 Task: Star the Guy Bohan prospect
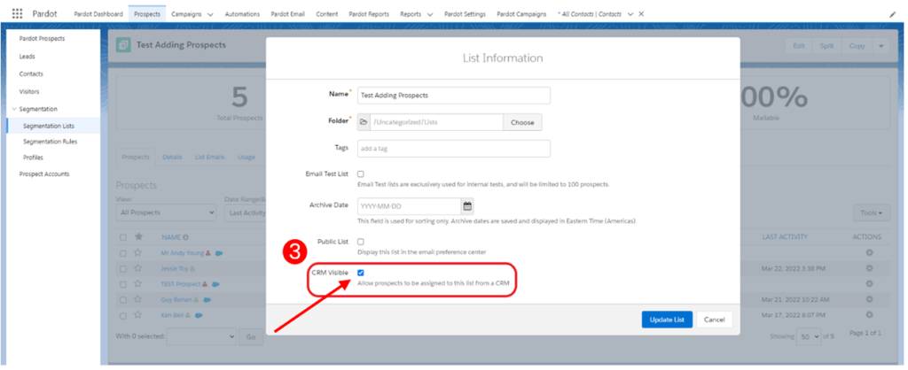137,299
